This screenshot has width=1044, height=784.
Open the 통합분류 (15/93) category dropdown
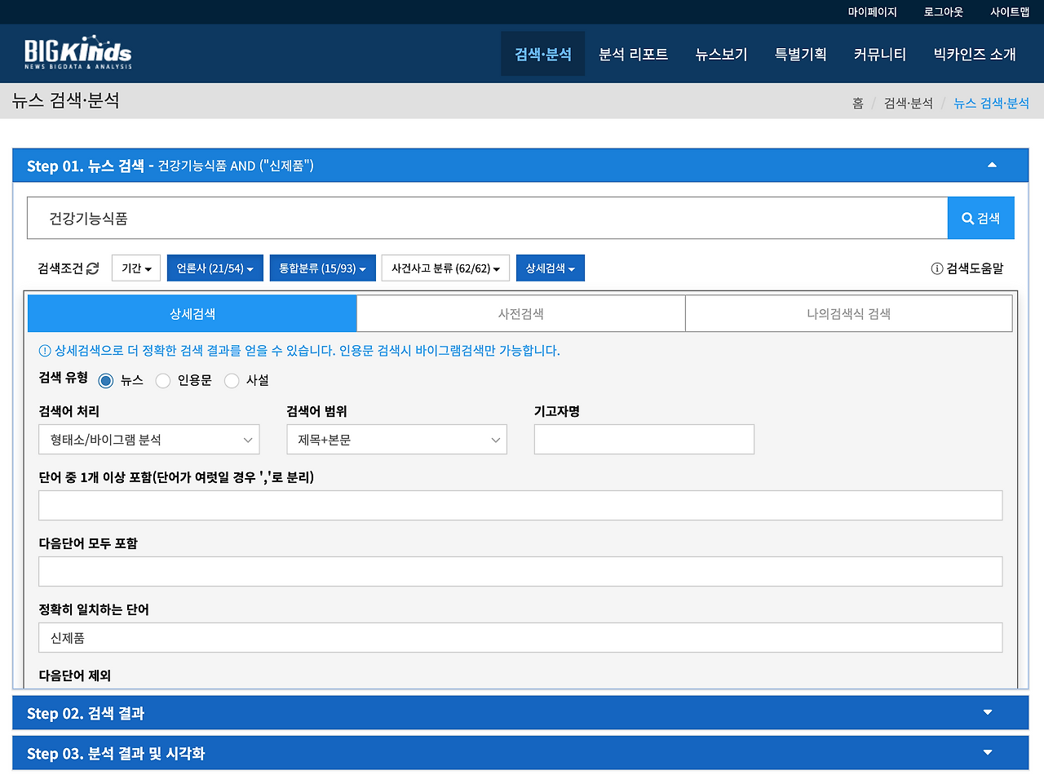pos(322,268)
